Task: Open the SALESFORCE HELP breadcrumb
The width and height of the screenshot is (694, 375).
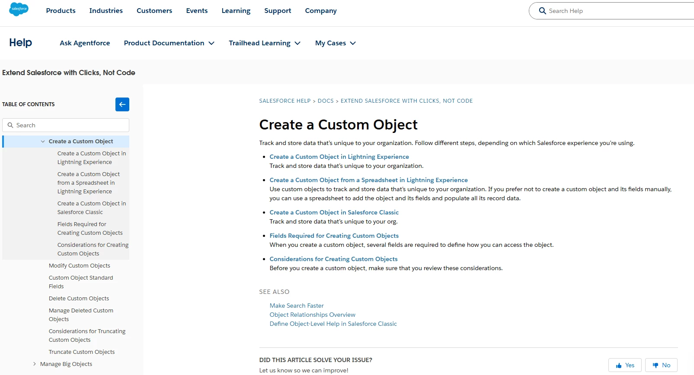Action: click(285, 101)
